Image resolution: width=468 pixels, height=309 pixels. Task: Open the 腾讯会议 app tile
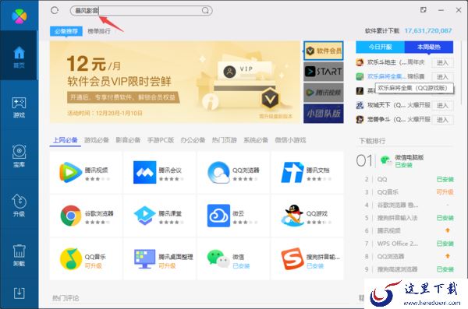coord(160,172)
